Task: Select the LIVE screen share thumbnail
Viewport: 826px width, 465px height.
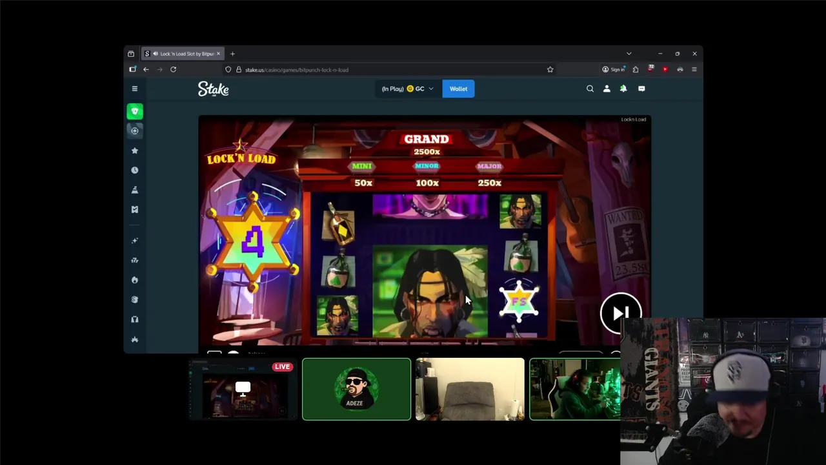Action: click(x=243, y=389)
